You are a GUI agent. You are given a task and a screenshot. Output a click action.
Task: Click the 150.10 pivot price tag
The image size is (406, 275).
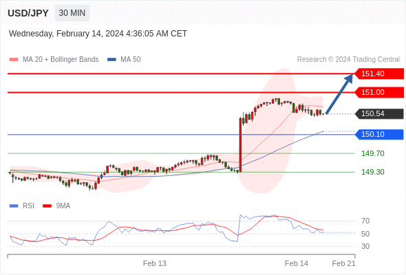(379, 134)
